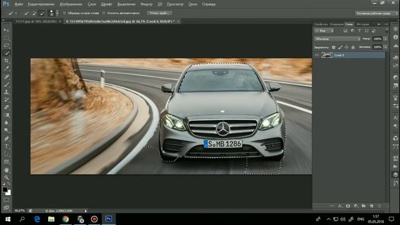Create a new layer
The image size is (400, 225).
click(371, 206)
